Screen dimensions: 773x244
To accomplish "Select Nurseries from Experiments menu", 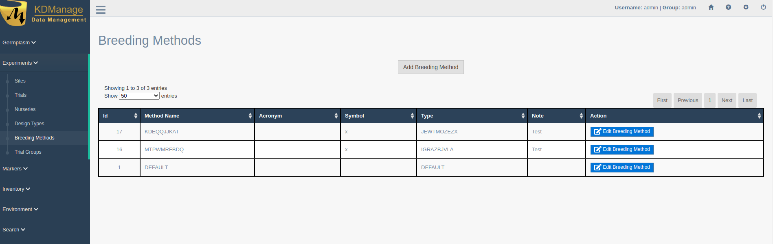I will 25,109.
